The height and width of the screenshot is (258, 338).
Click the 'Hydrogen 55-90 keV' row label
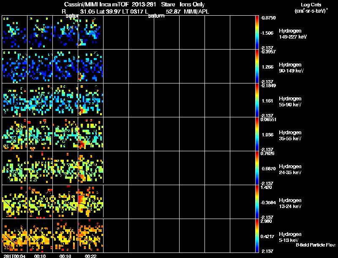pos(290,102)
